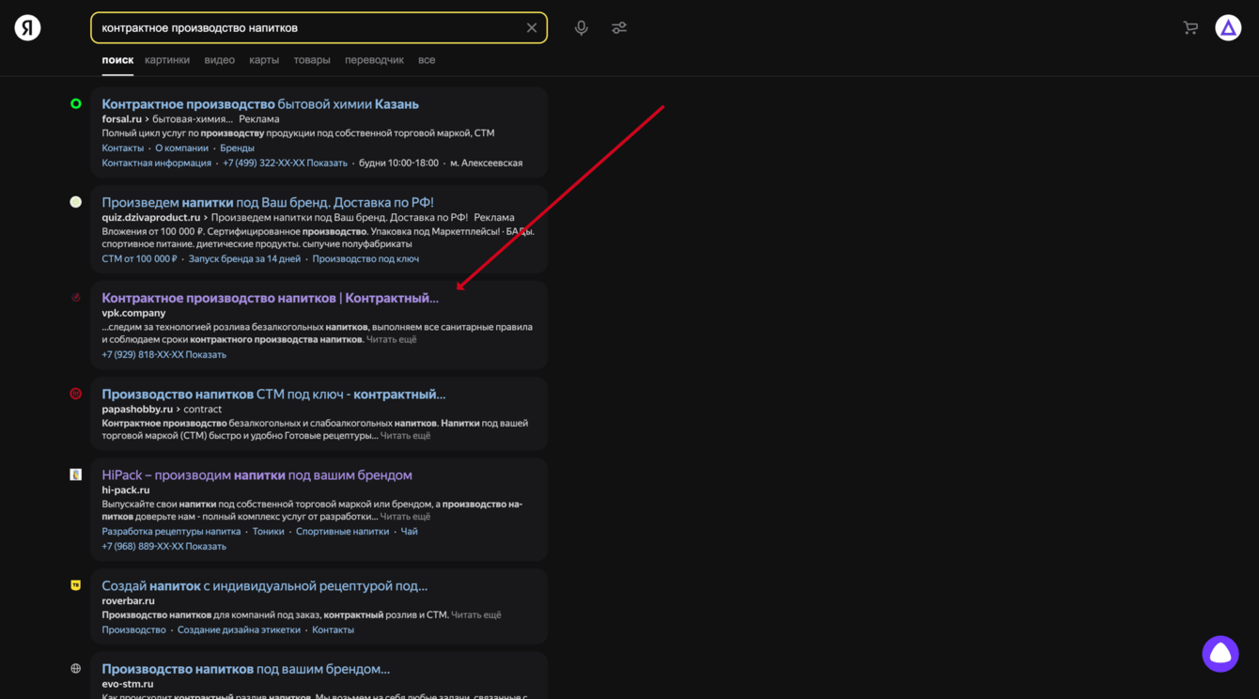Open the shopping cart icon
The image size is (1259, 699).
[x=1190, y=28]
